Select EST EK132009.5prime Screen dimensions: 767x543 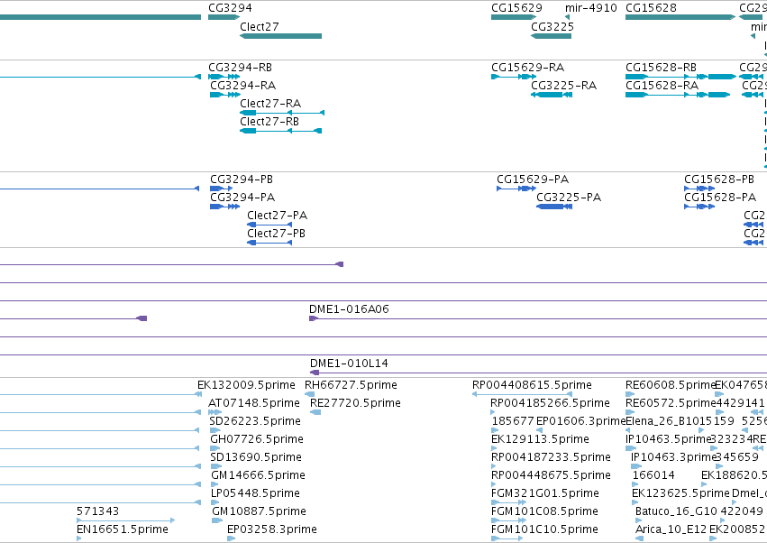click(246, 385)
